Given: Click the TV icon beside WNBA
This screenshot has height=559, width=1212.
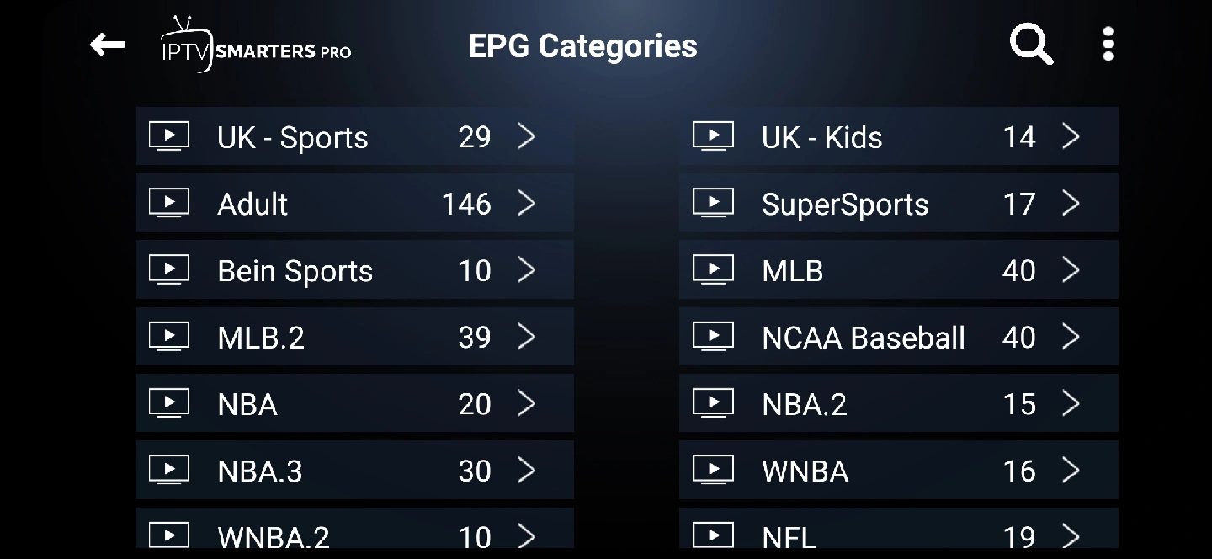Looking at the screenshot, I should (x=713, y=471).
